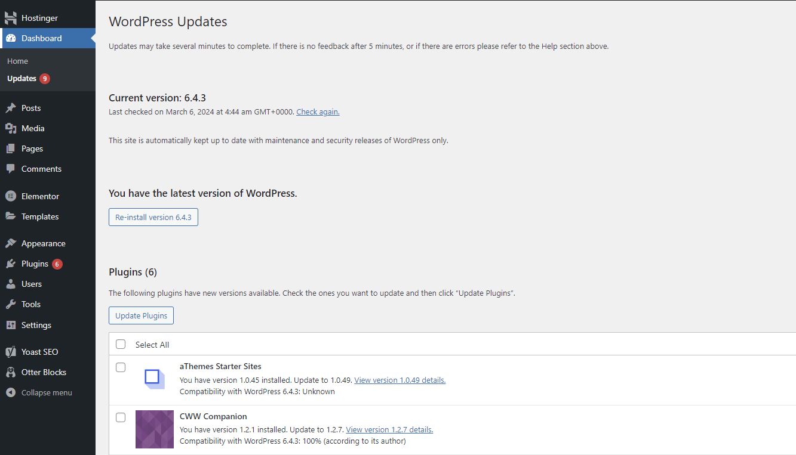Select the Templates folder icon
The height and width of the screenshot is (455, 796).
(11, 216)
